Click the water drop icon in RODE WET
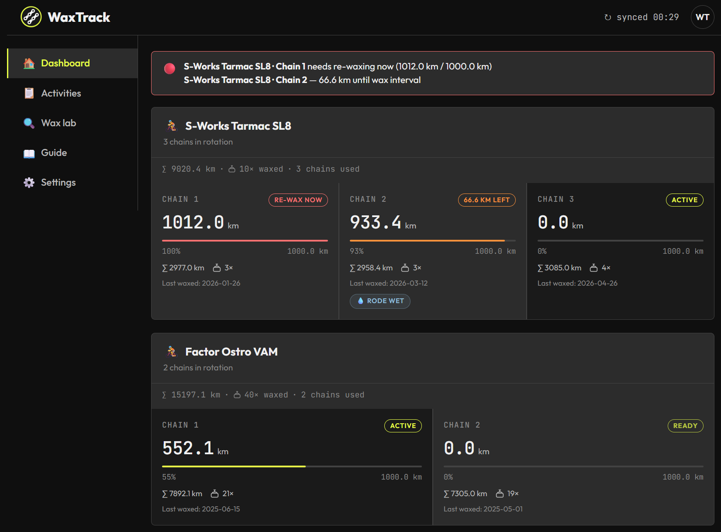Screen dimensions: 721x532 click(360, 301)
